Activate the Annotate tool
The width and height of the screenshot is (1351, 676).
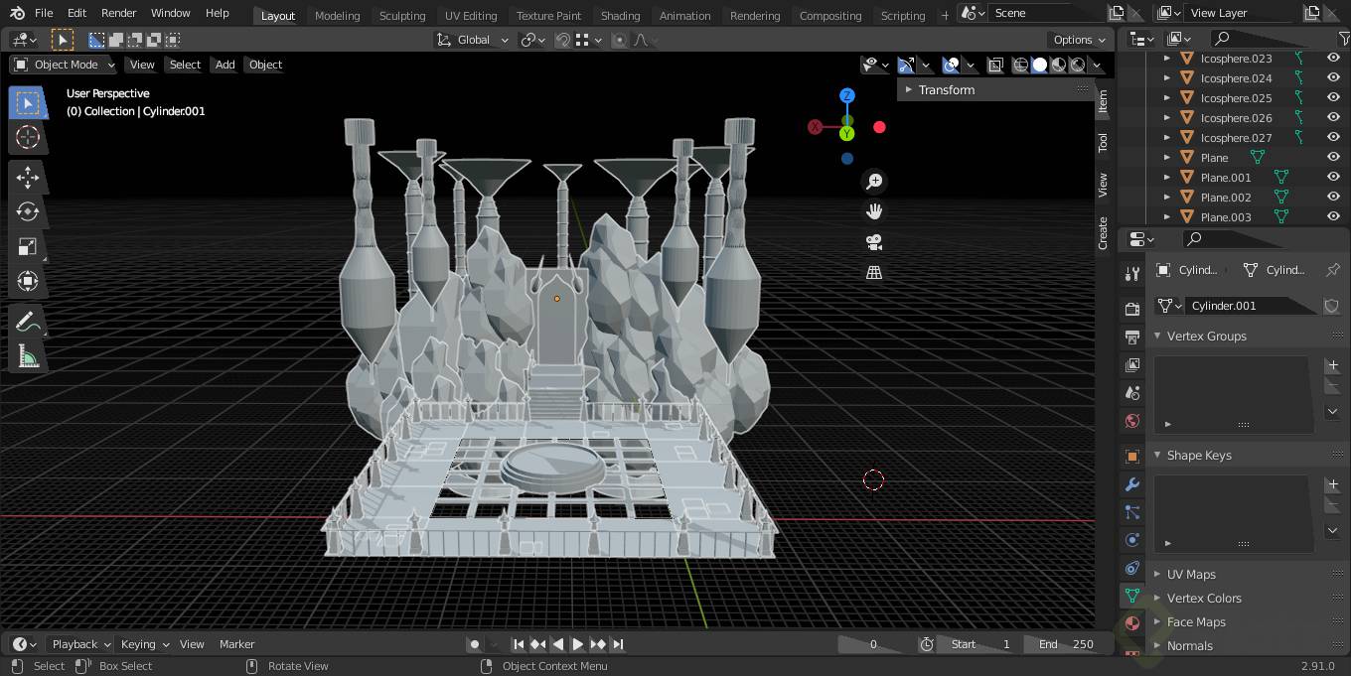28,322
